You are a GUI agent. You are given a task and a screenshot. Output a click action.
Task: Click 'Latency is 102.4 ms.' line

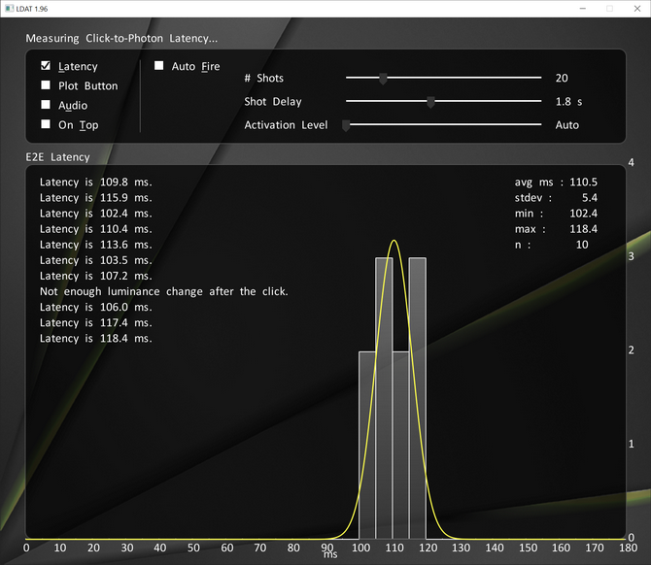pos(96,214)
